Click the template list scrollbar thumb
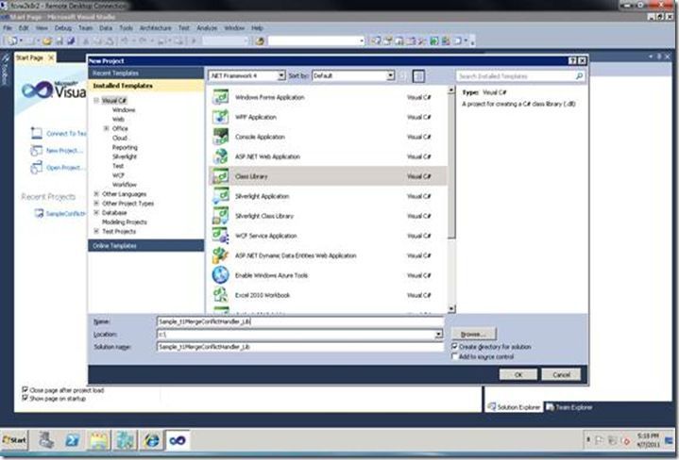The image size is (679, 460). [x=451, y=168]
